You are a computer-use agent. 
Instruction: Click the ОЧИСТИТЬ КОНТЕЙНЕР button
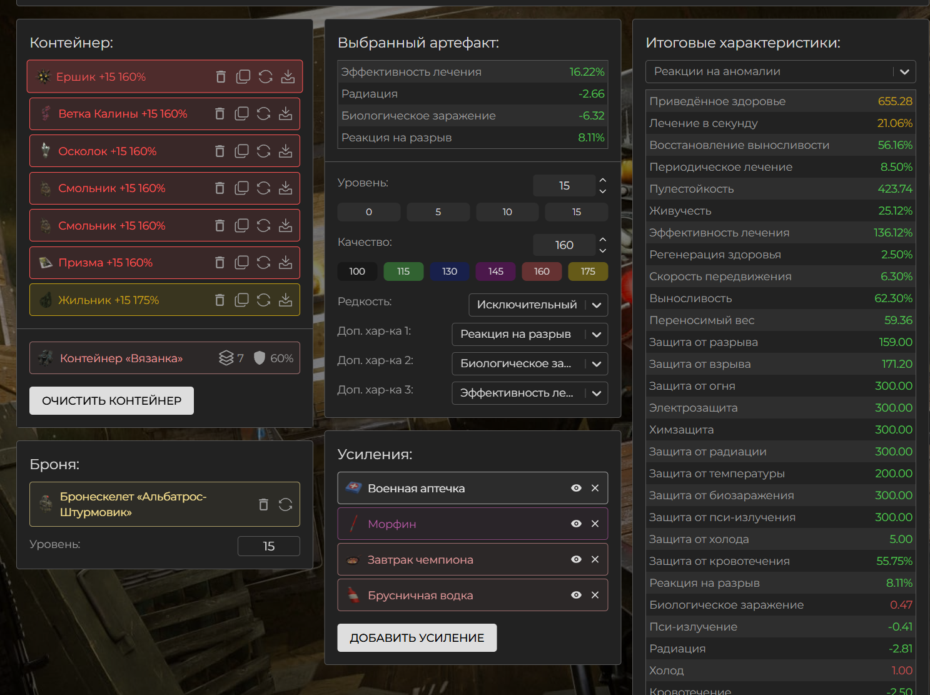click(x=111, y=400)
